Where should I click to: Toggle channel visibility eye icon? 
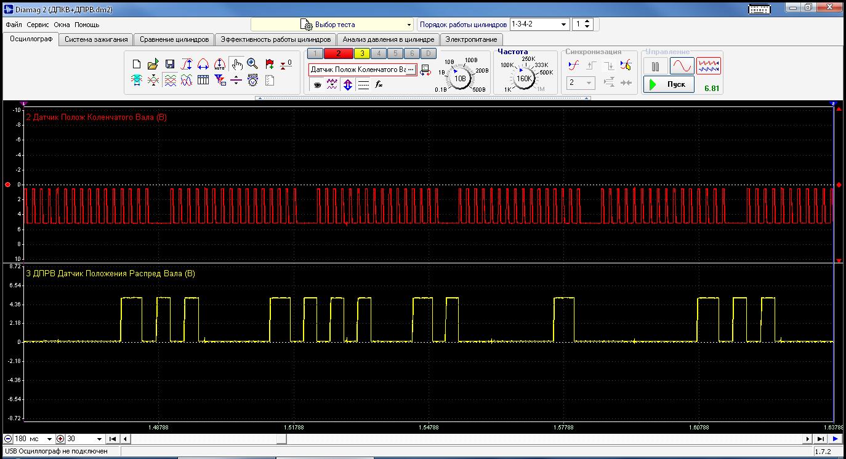(317, 85)
